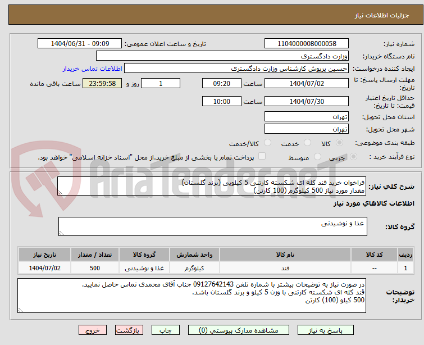The image size is (424, 345).
Task: Click the بازگشت back button
Action: tap(129, 330)
